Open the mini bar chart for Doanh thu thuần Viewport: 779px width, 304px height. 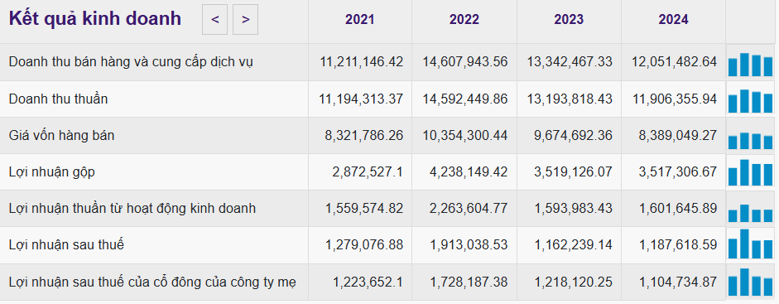750,100
